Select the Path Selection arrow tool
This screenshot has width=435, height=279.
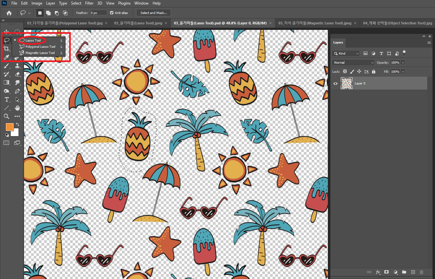[18, 99]
